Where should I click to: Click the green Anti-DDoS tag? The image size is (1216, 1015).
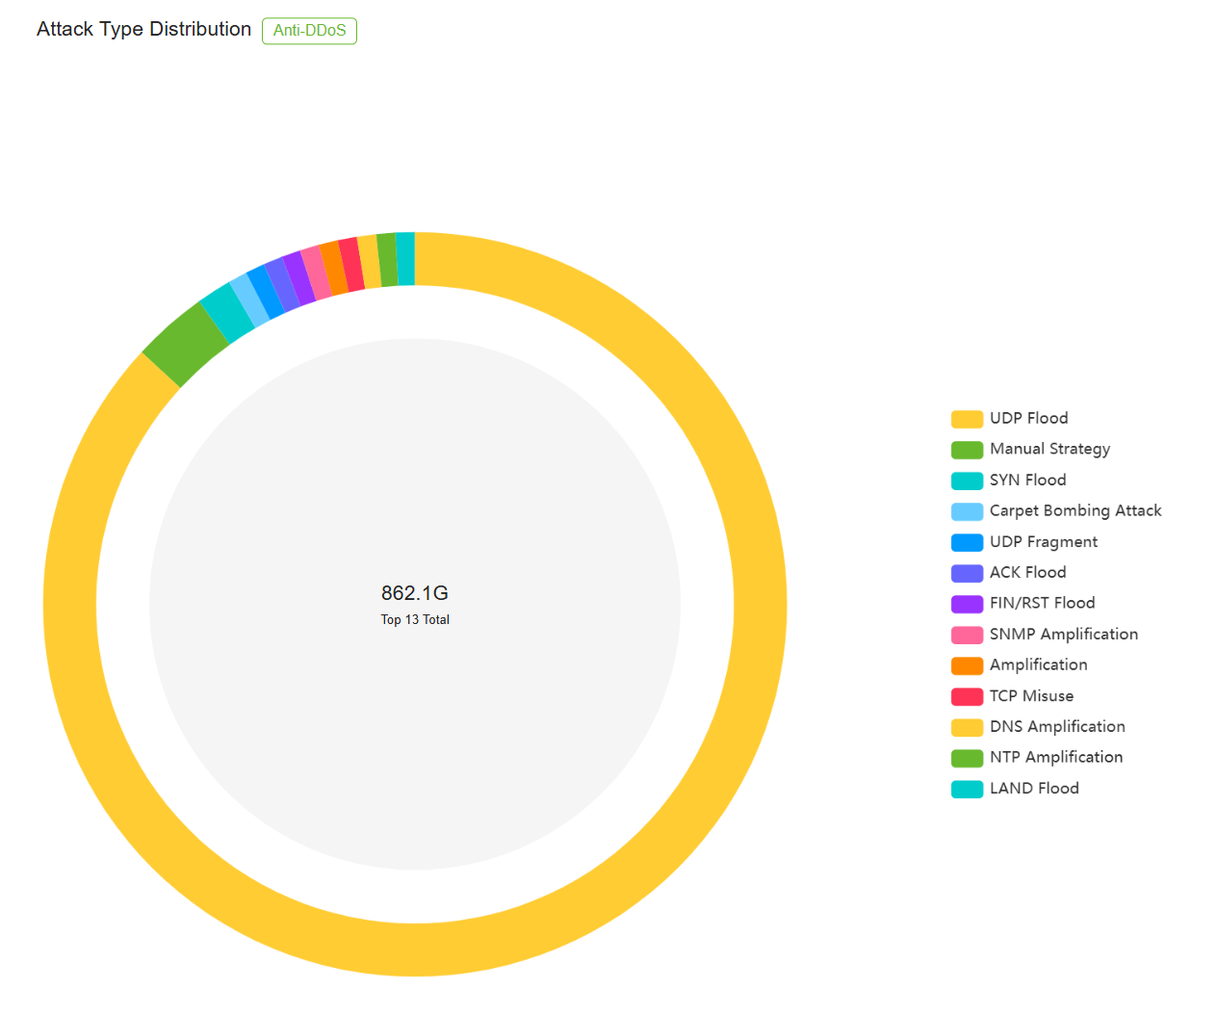coord(309,31)
